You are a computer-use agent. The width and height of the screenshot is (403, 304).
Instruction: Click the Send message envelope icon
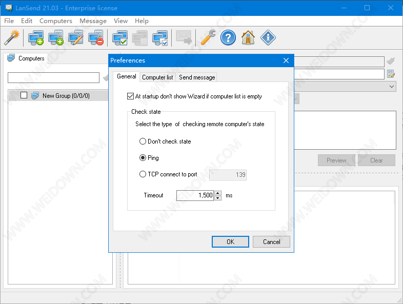point(184,37)
